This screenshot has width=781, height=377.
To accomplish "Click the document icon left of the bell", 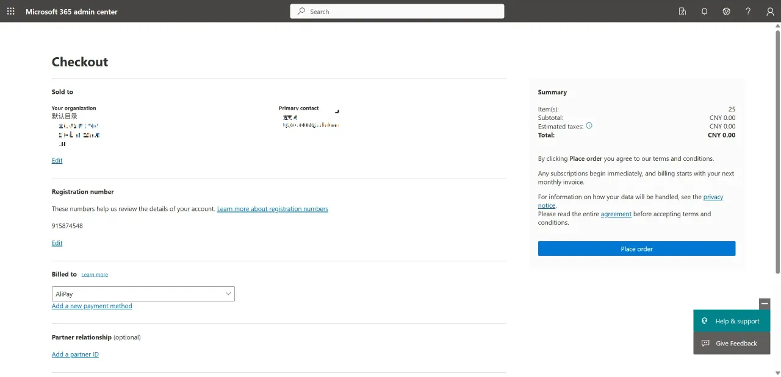I will tap(682, 12).
